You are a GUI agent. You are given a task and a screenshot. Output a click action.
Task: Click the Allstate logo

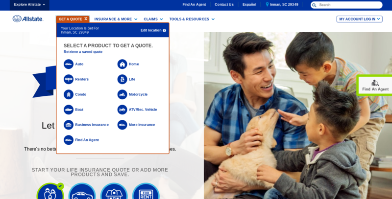point(28,19)
